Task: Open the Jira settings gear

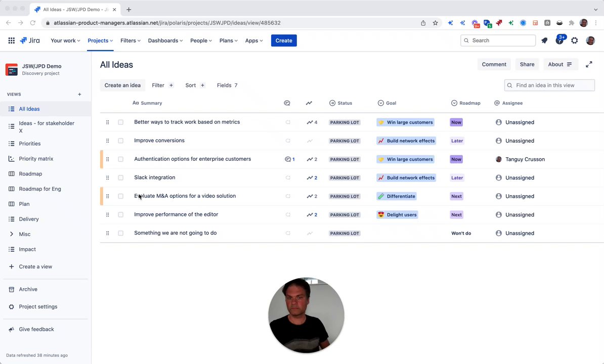Action: [575, 40]
